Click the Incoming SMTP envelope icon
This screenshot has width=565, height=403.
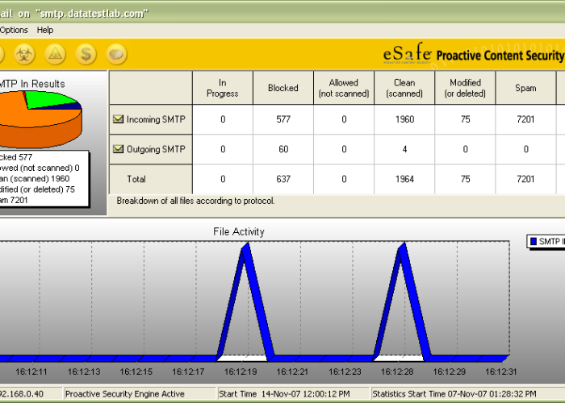tap(119, 119)
